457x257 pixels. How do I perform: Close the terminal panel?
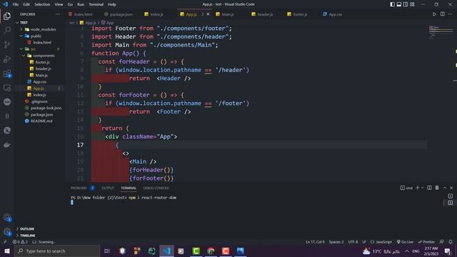click(451, 188)
